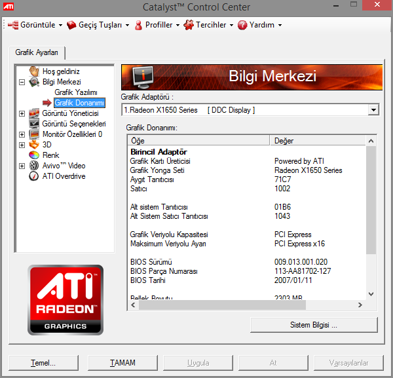Click the Aygıt Tanıtıcısı value 71C7
The width and height of the screenshot is (393, 378).
tap(282, 180)
